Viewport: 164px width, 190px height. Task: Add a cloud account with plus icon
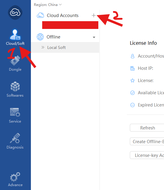pos(94,16)
